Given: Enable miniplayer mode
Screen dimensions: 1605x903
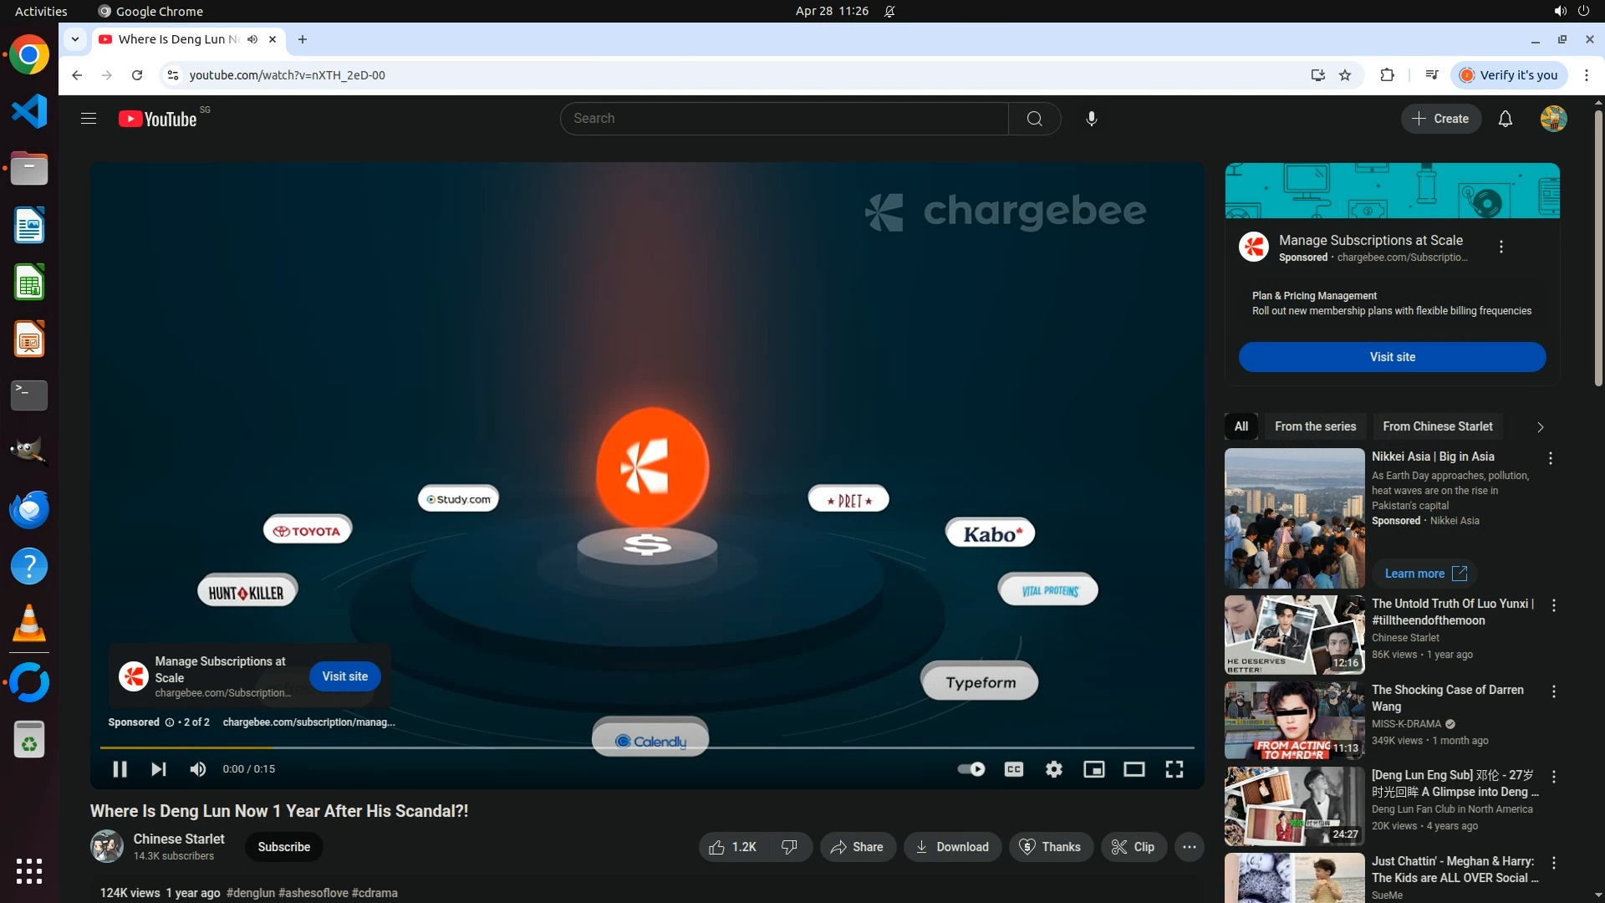Looking at the screenshot, I should [1093, 769].
